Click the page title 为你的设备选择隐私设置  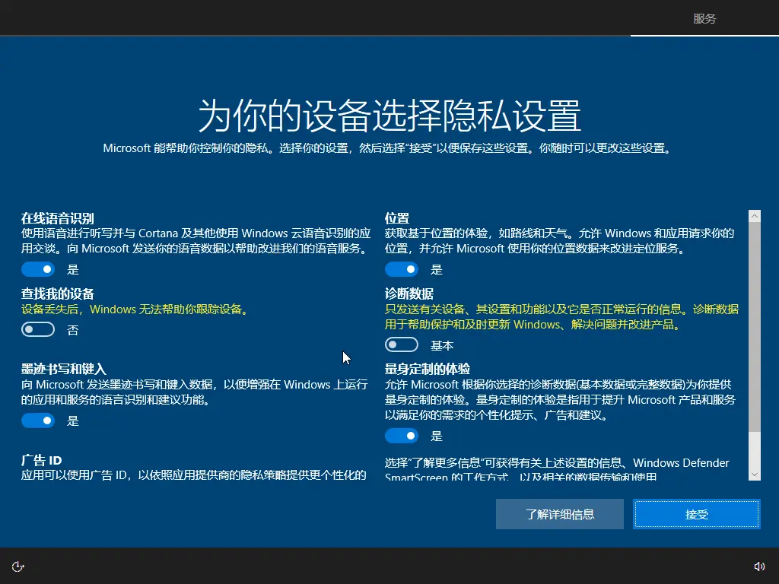(x=389, y=116)
